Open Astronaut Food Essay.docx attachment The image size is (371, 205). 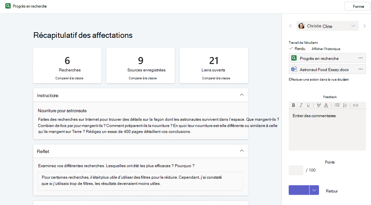tap(327, 69)
